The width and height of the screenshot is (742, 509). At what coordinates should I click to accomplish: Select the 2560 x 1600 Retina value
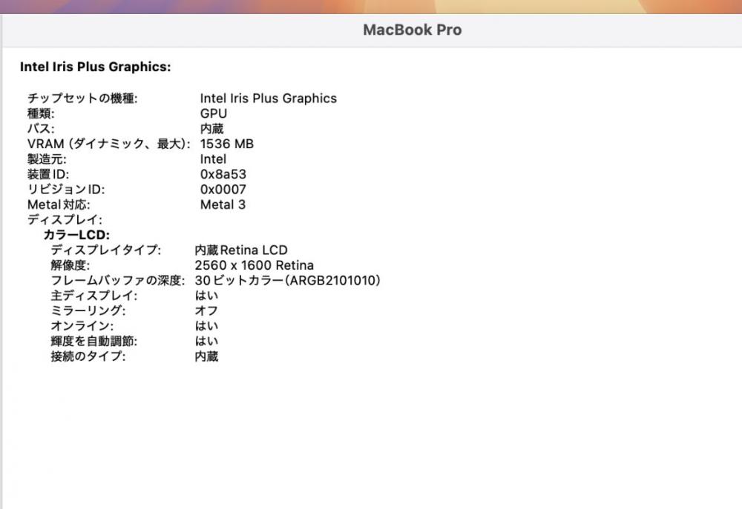(254, 265)
